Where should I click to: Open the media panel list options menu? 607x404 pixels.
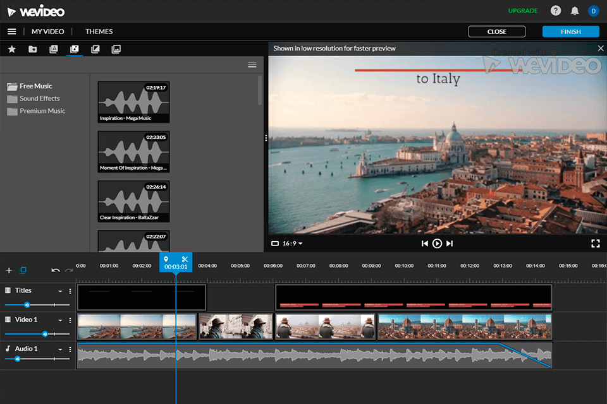[252, 65]
